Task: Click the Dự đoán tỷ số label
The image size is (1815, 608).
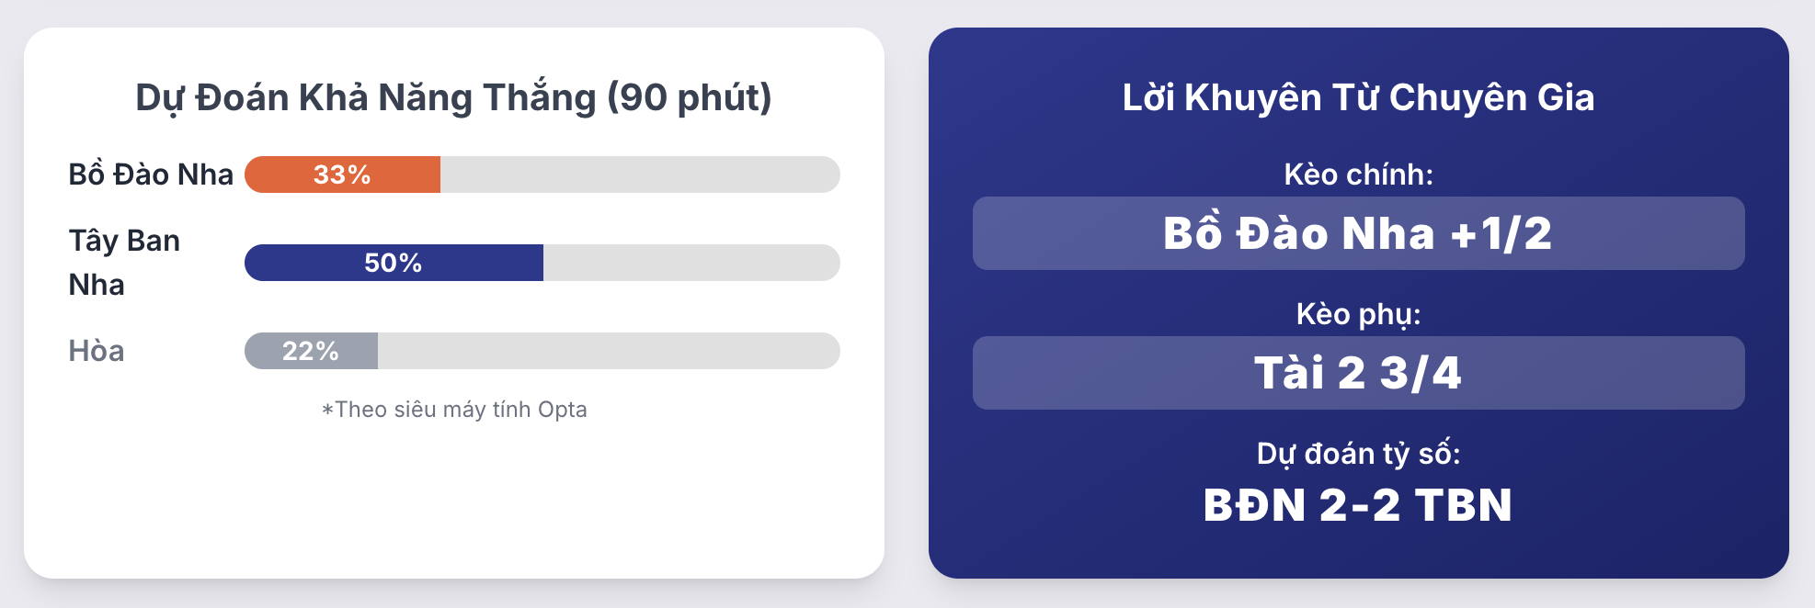Action: tap(1358, 454)
